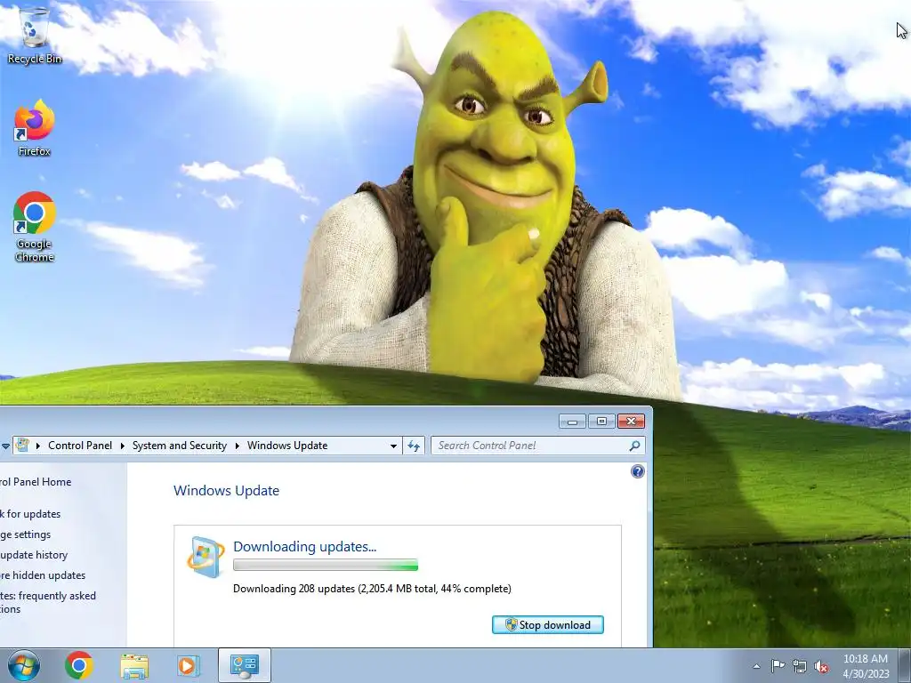Open the Recycle Bin desktop icon
Viewport: 911px width, 683px height.
point(35,35)
